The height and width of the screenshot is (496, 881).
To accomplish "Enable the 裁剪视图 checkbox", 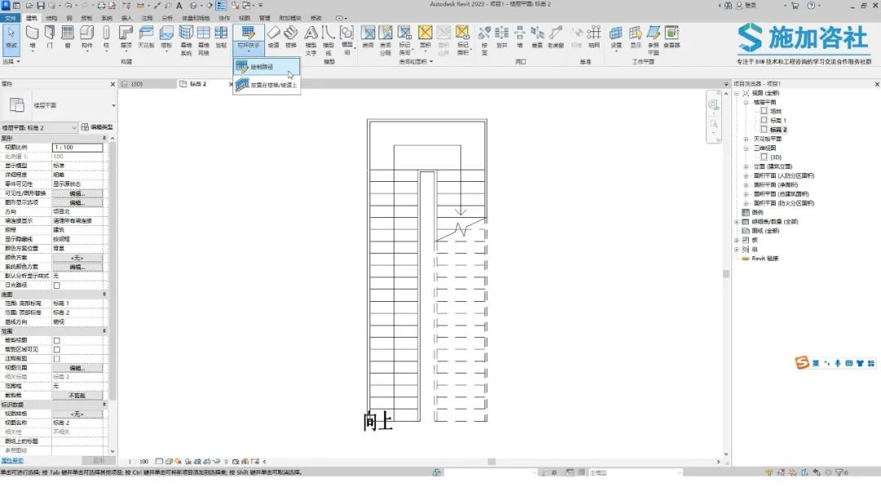I will coord(57,340).
